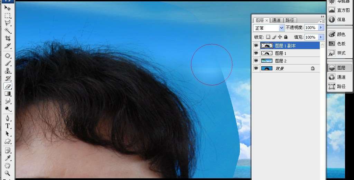Screen dimensions: 354x180
Task: Hide the 背景 layer
Action: click(256, 68)
